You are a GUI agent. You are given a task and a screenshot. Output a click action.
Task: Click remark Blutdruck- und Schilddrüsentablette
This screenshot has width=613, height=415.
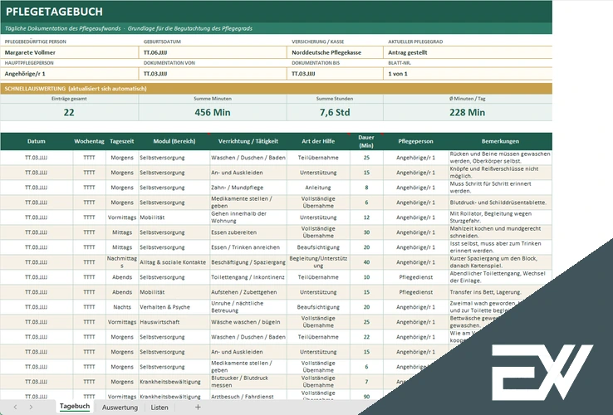[498, 203]
